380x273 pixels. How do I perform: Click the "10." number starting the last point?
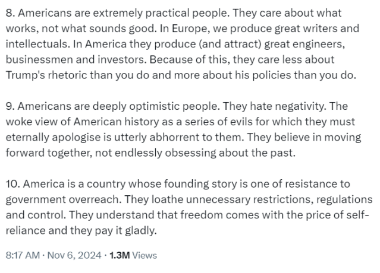pos(11,184)
